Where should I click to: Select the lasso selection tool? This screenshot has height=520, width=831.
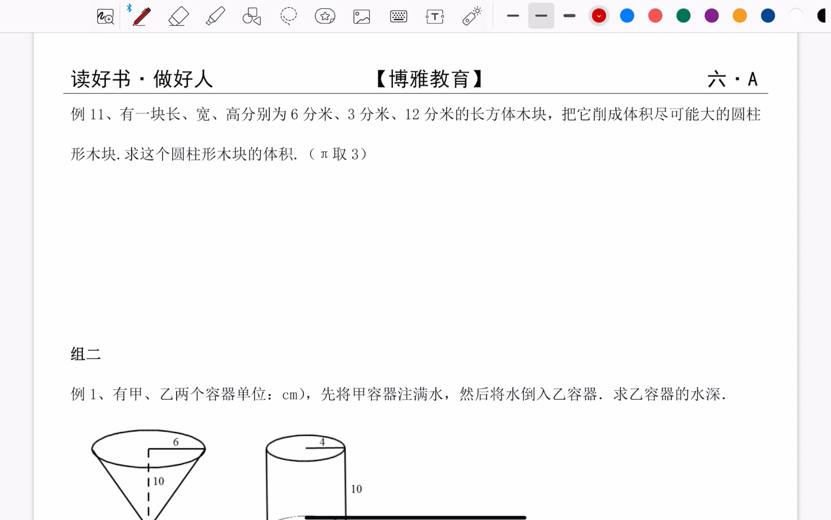pos(288,16)
